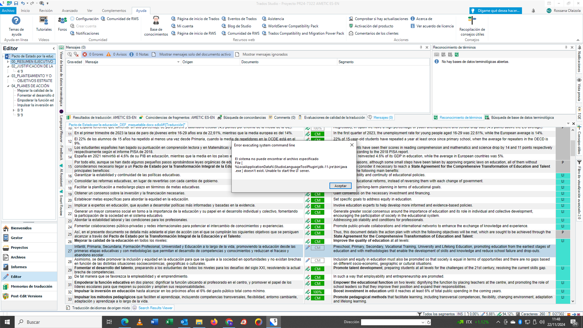
Task: Open Post-Edit Versions view
Action: (x=29, y=296)
